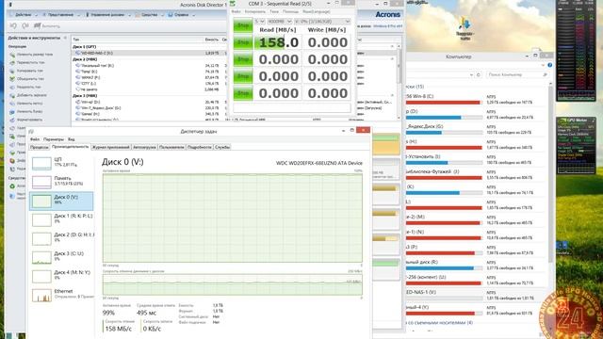This screenshot has width=603, height=339.
Task: Click the merge volume icon in Acronis sidebar
Action: 12,79
